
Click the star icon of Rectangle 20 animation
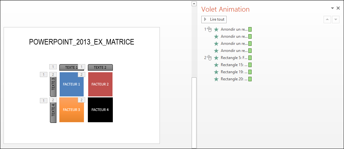(x=216, y=79)
